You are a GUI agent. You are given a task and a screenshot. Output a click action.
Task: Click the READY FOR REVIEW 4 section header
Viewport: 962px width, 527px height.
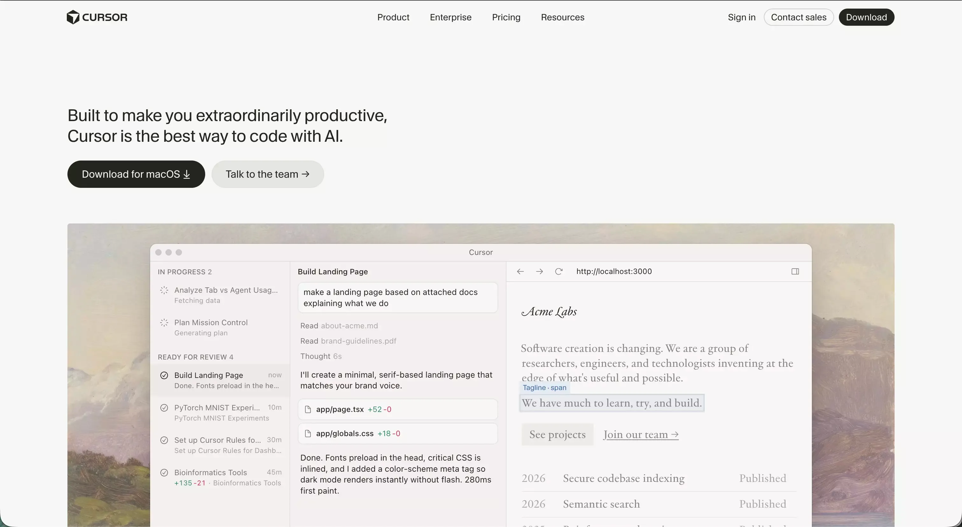(195, 357)
